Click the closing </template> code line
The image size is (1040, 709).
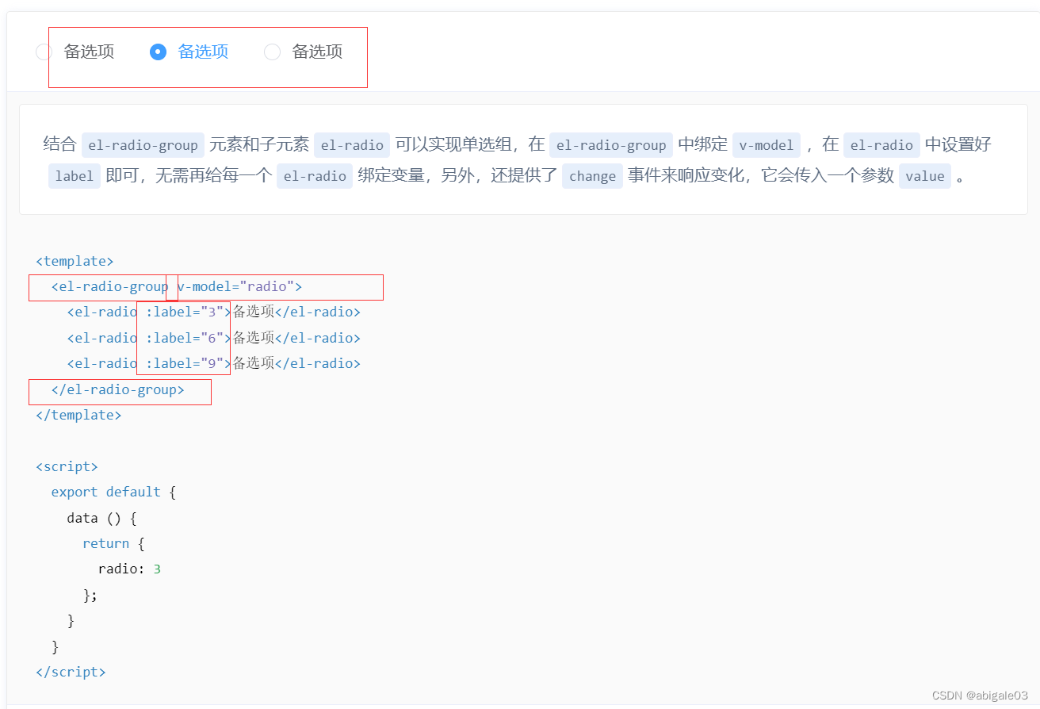78,415
